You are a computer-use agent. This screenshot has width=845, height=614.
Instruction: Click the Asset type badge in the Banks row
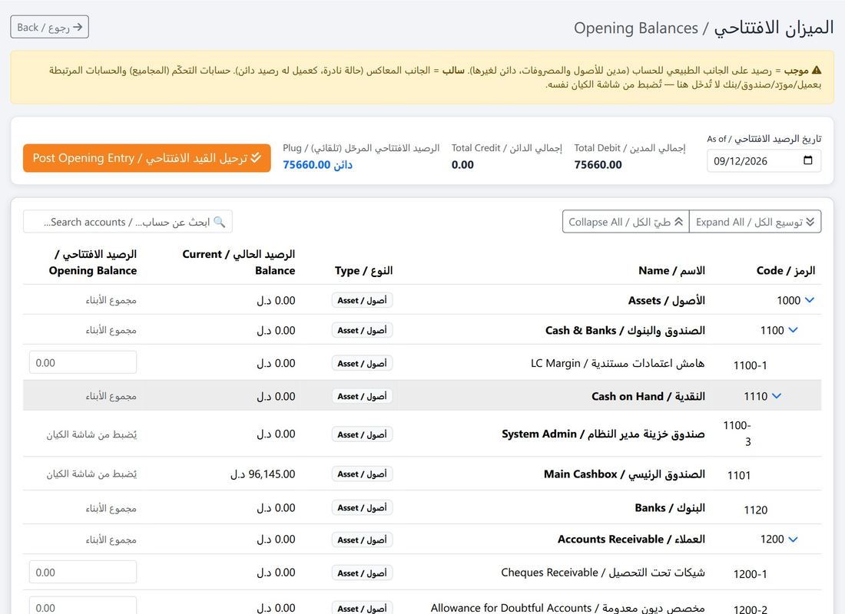click(362, 507)
